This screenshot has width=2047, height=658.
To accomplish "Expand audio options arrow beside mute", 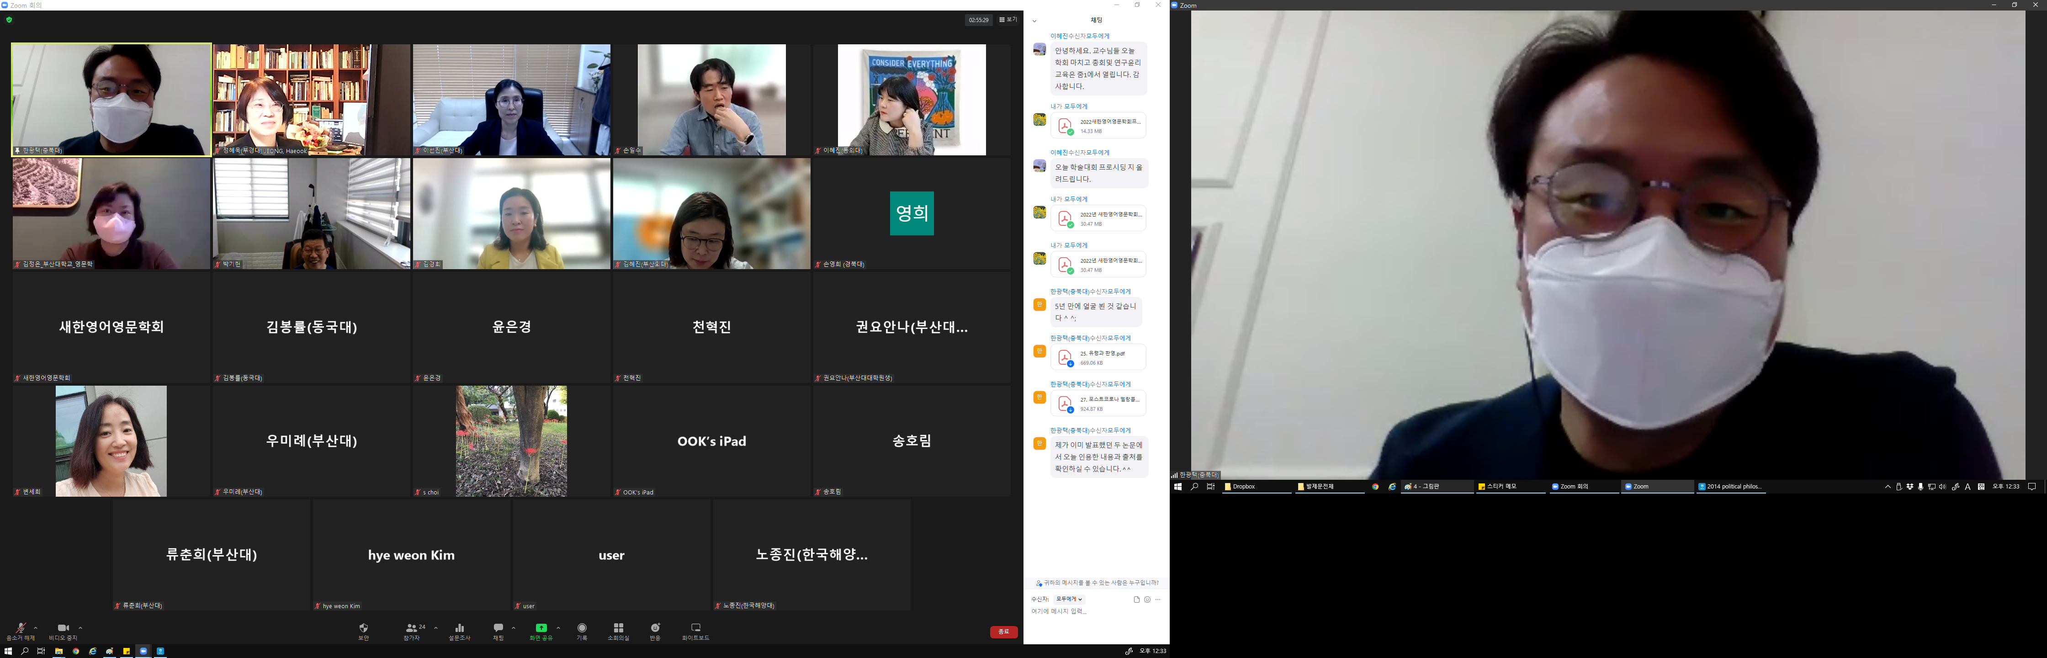I will click(36, 628).
